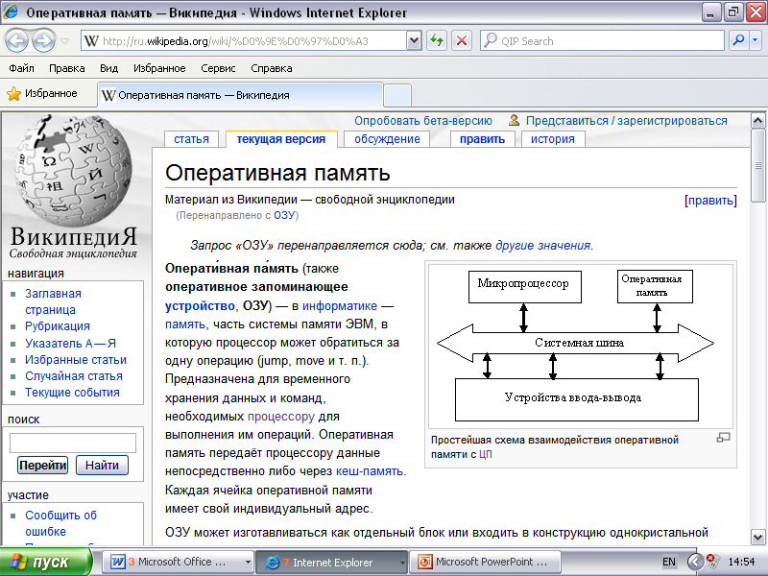768x576 pixels.
Task: Grab the vertical scrollbar thumb
Action: (757, 165)
